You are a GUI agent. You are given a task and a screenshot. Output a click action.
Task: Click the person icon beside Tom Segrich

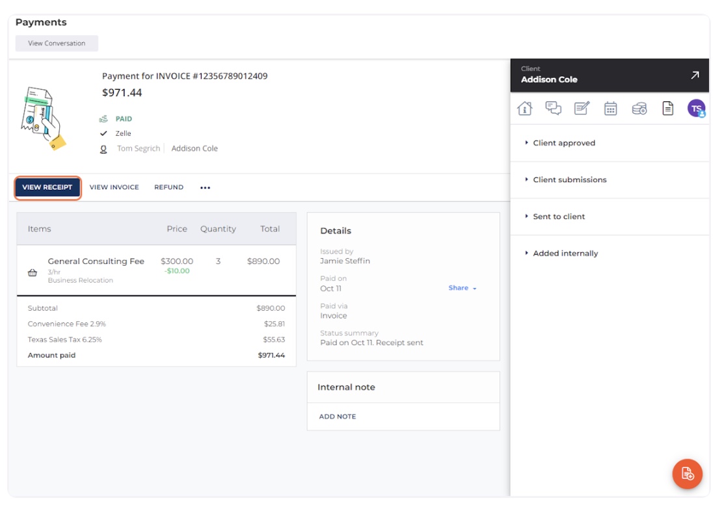[103, 149]
